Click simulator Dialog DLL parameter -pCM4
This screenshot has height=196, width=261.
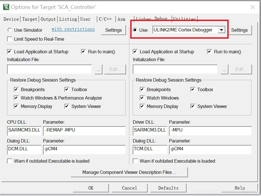click(84, 149)
